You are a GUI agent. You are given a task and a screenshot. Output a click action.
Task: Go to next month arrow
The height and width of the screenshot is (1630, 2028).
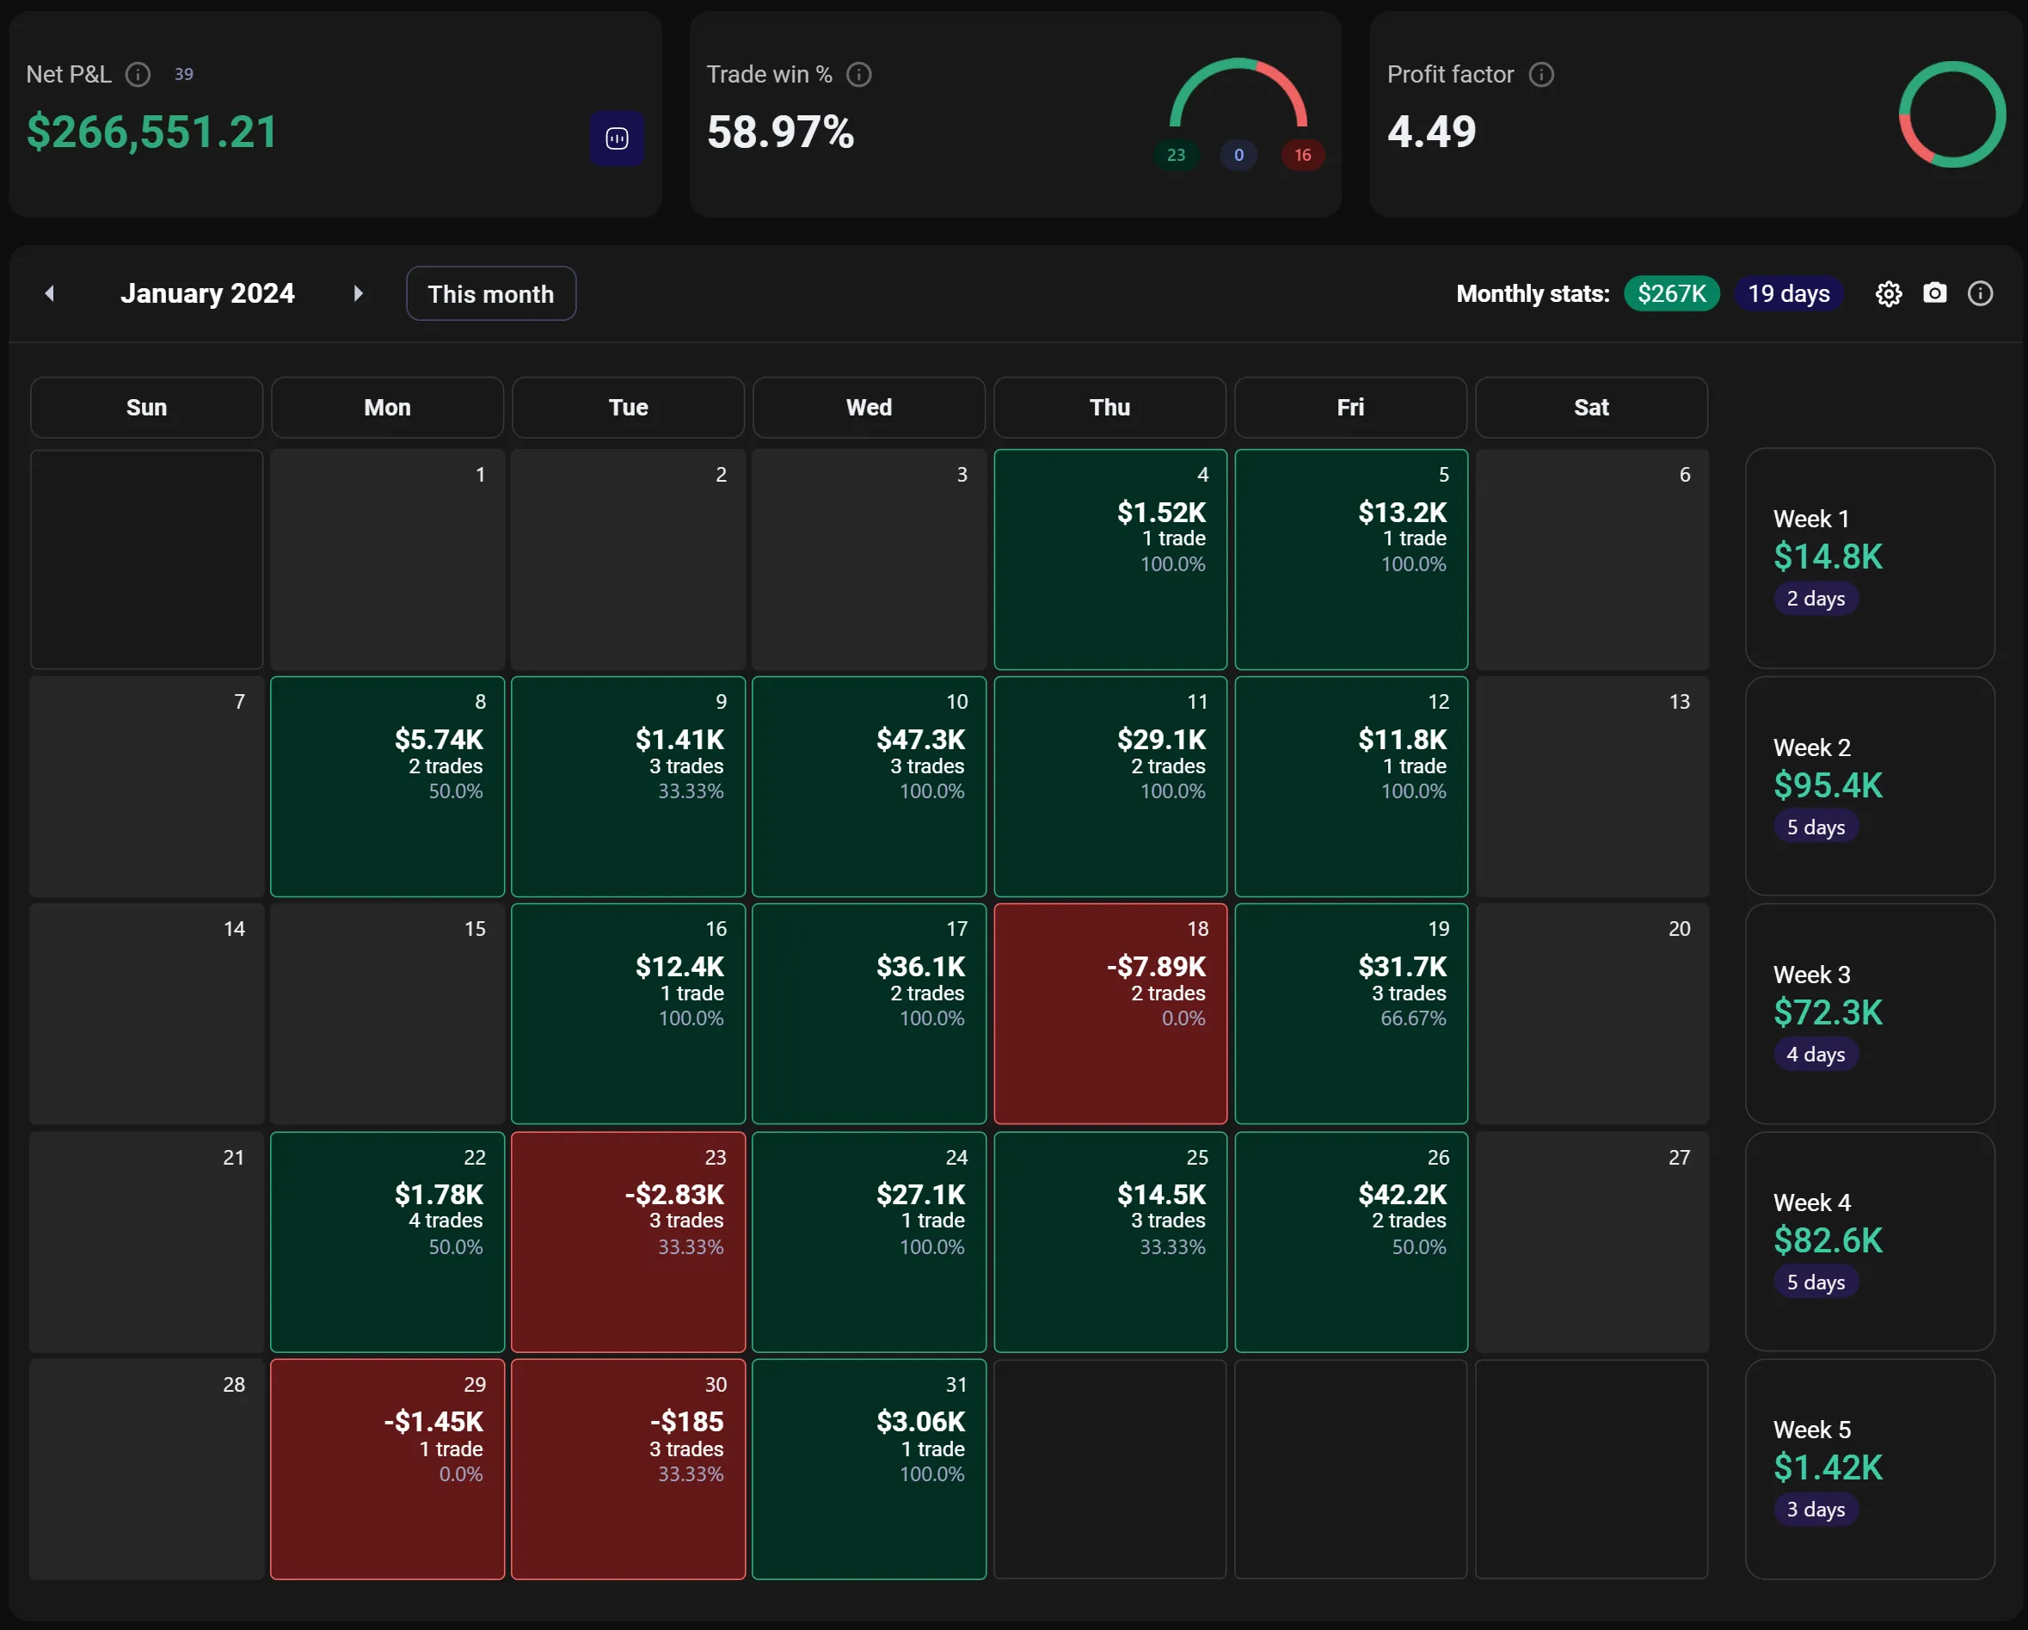point(358,294)
